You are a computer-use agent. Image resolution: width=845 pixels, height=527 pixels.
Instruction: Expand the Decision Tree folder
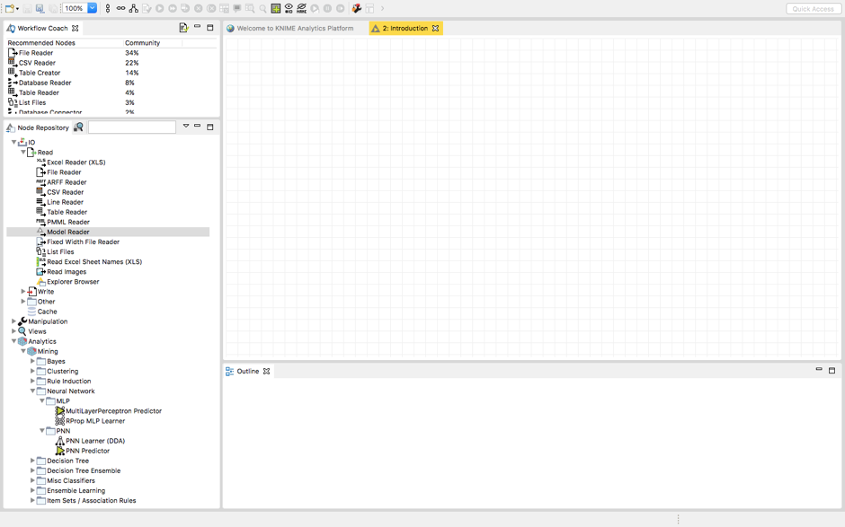pos(33,461)
